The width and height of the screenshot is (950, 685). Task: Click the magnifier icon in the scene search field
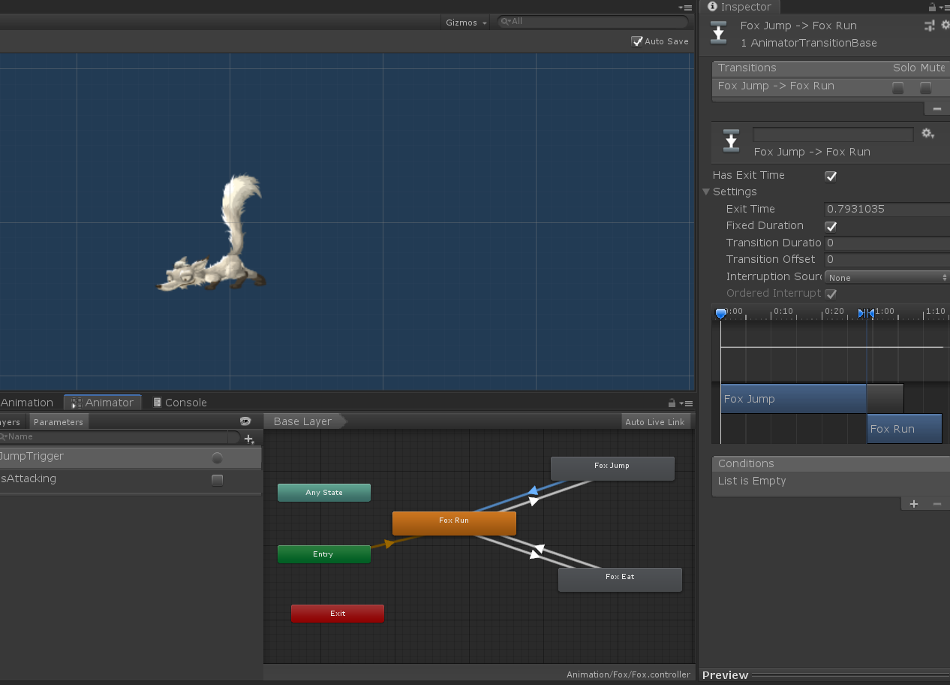click(506, 22)
